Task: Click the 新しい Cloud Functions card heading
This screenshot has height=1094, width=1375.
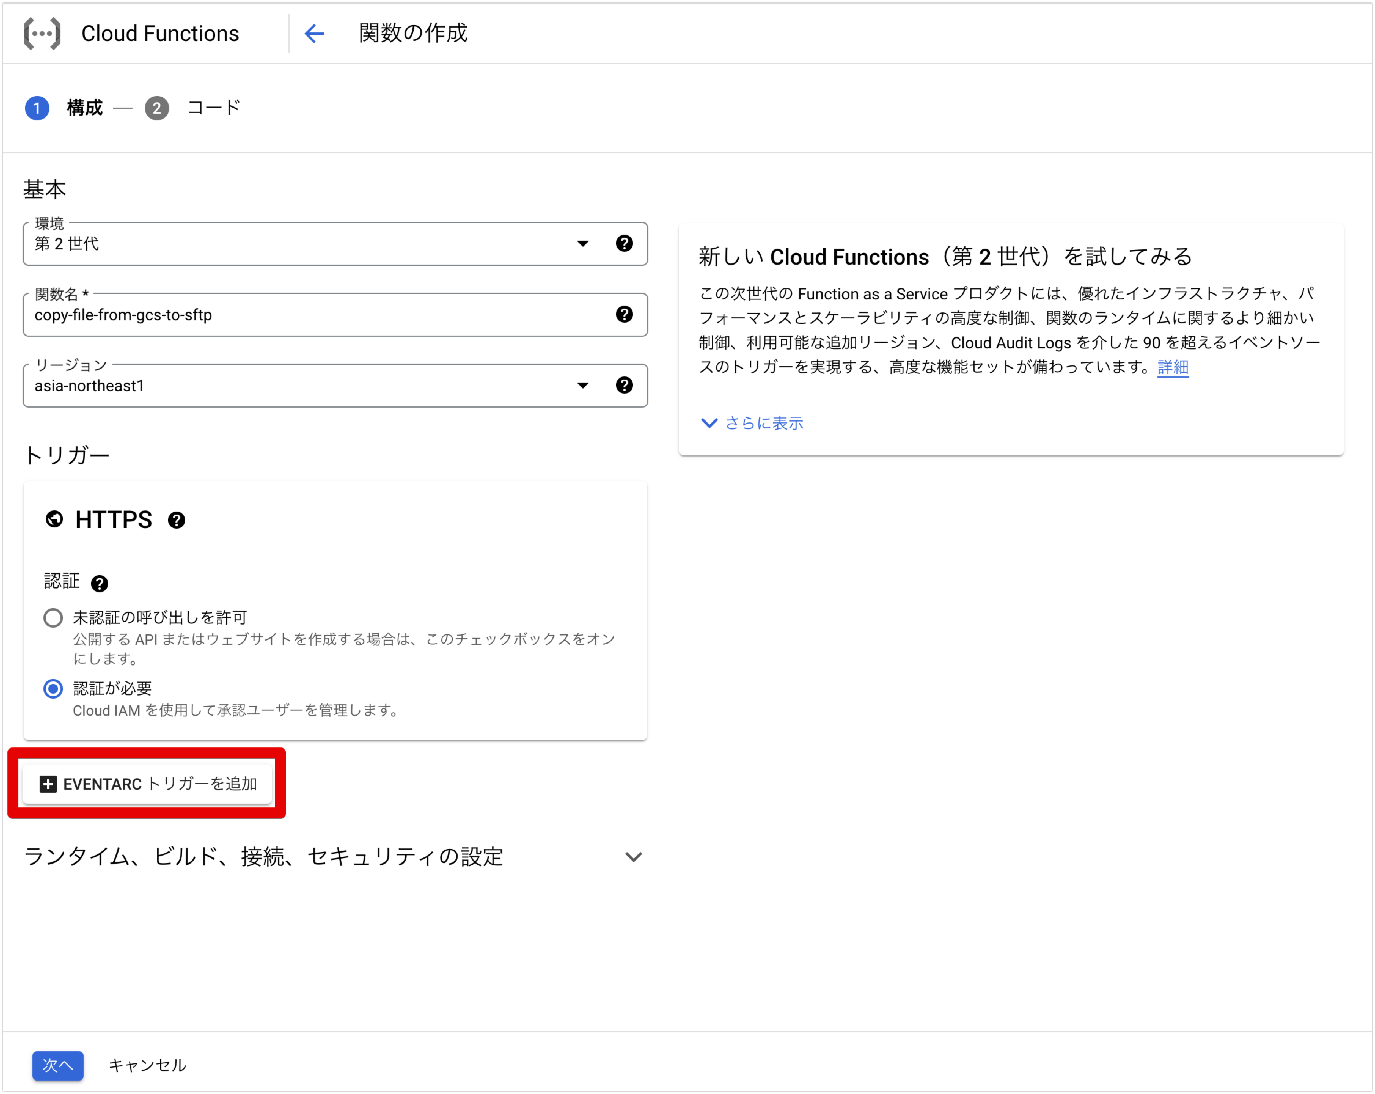Action: 945,256
